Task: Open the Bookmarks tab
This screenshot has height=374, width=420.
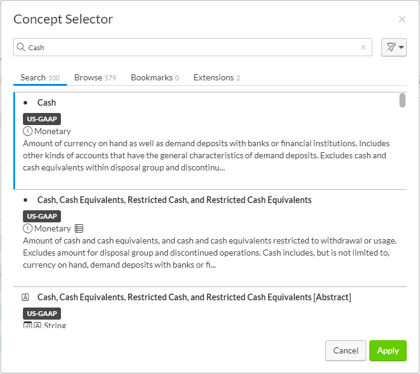Action: tap(154, 77)
